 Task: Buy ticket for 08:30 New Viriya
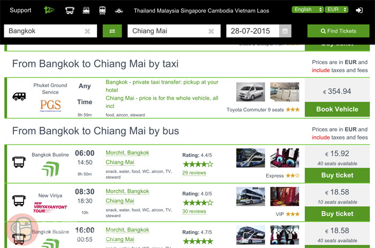click(337, 214)
